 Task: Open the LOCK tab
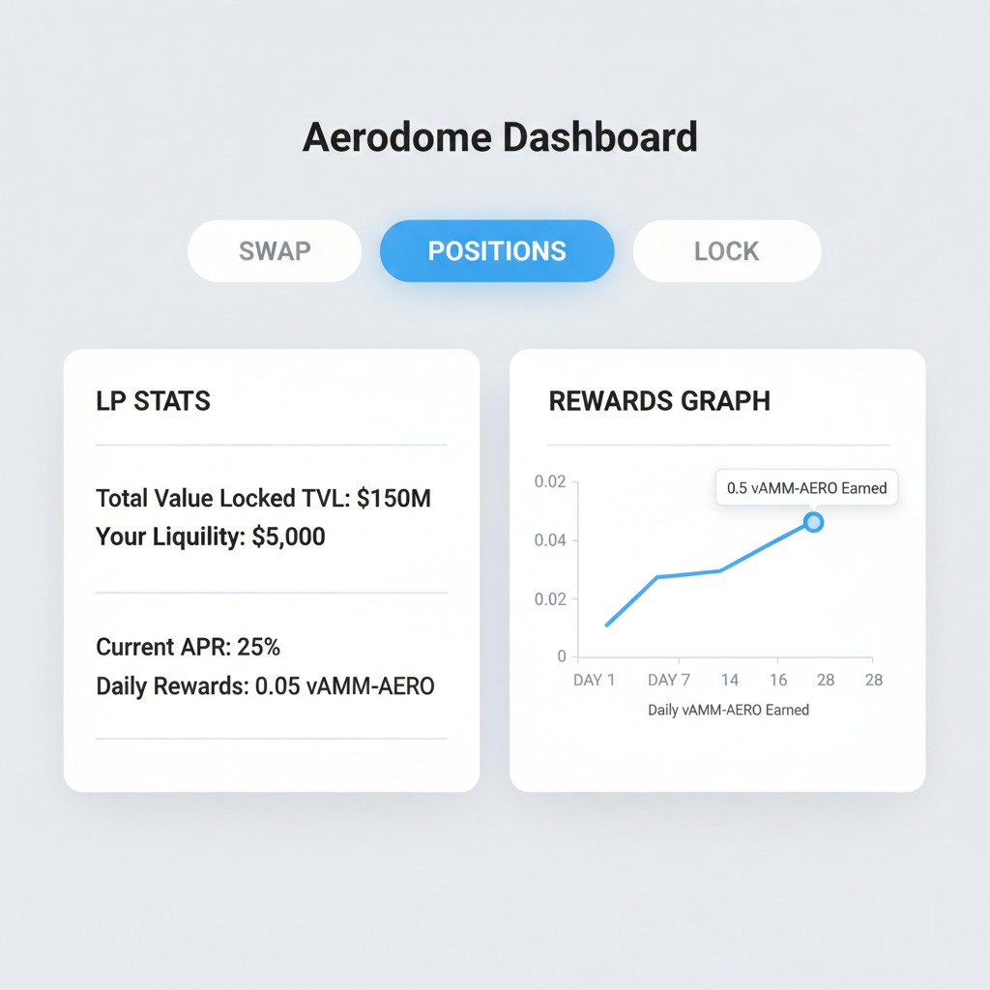pyautogui.click(x=726, y=250)
